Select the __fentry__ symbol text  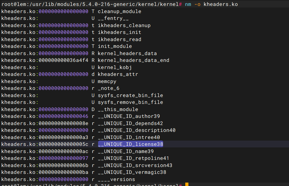[x=113, y=18]
